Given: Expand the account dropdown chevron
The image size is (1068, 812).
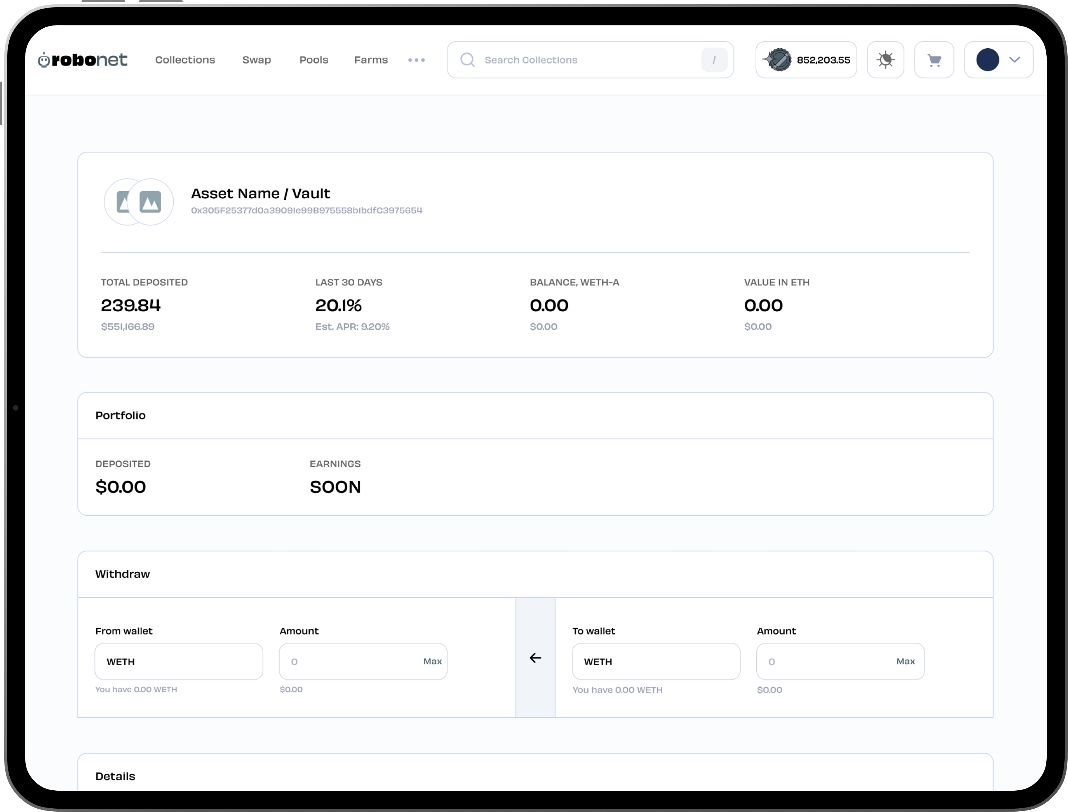Looking at the screenshot, I should click(x=1015, y=60).
